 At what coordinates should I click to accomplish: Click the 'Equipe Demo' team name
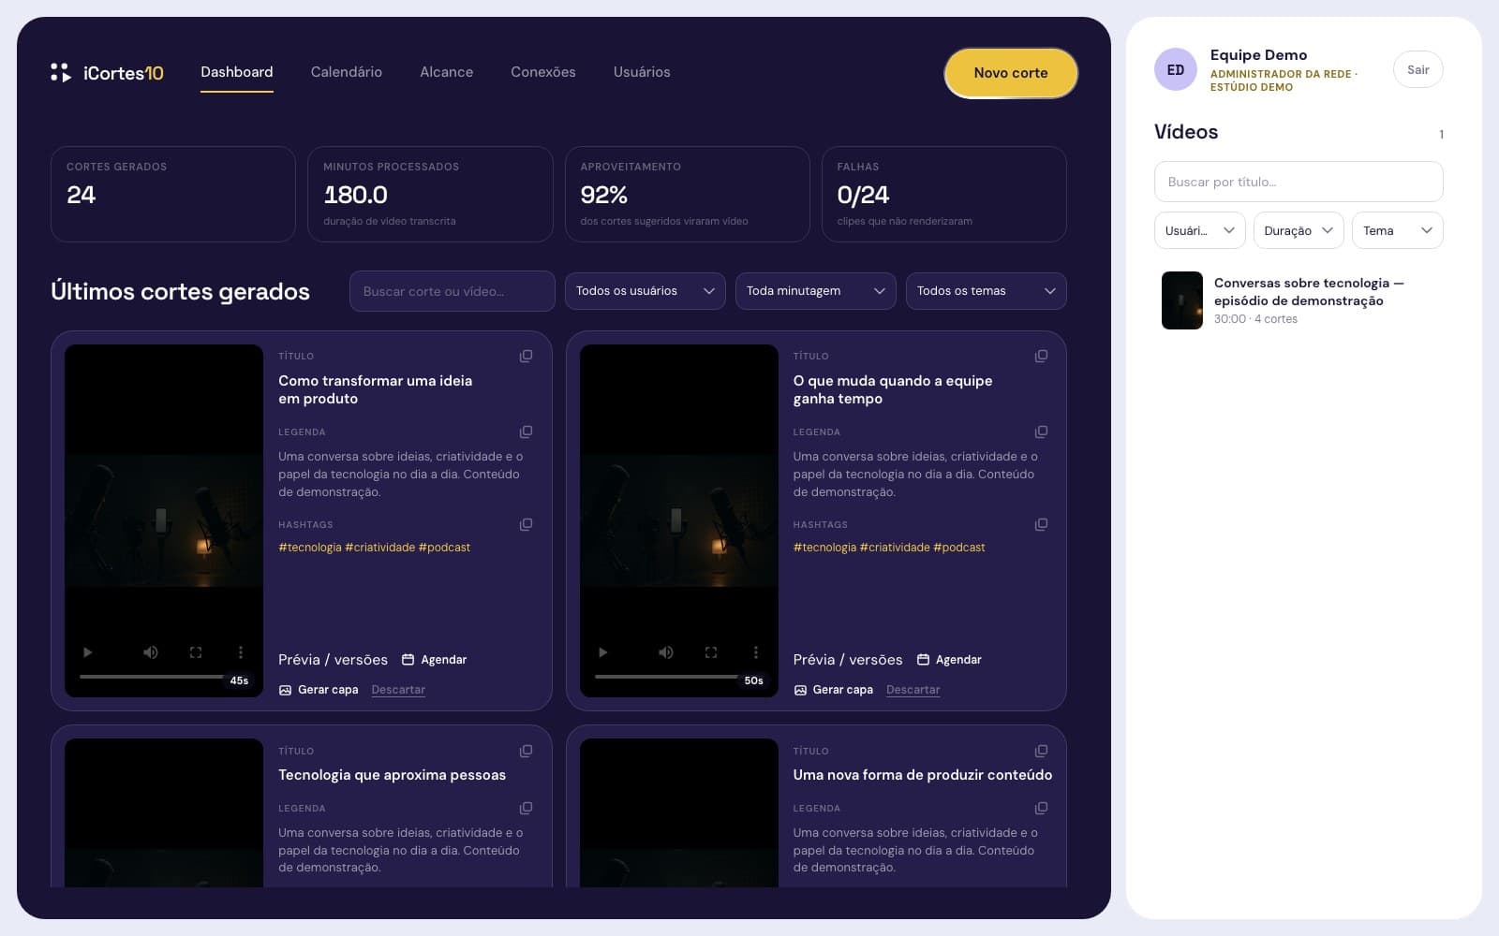[1258, 55]
